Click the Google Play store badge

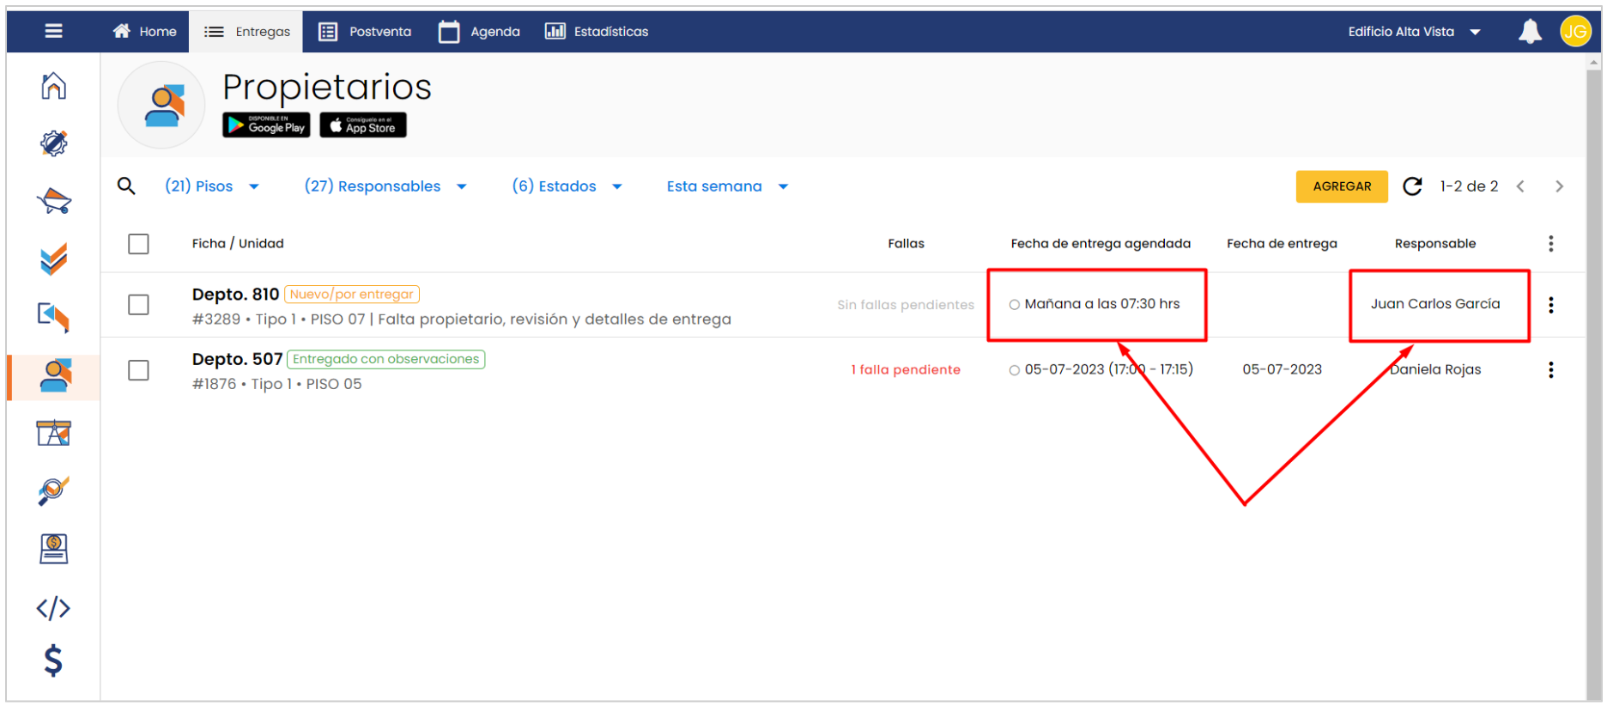[x=266, y=125]
